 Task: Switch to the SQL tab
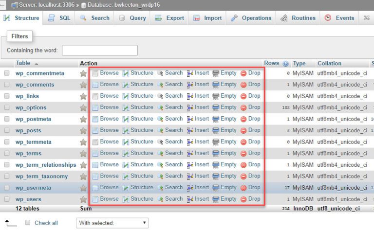point(59,18)
